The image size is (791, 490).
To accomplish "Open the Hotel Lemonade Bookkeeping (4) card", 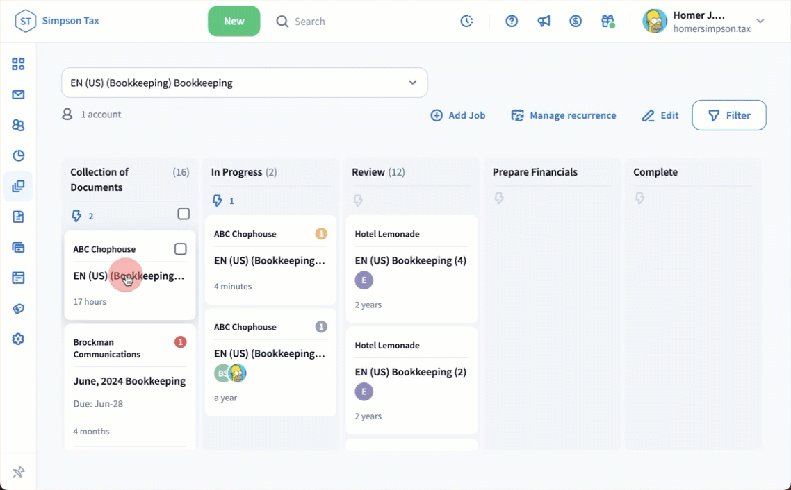I will pos(410,261).
